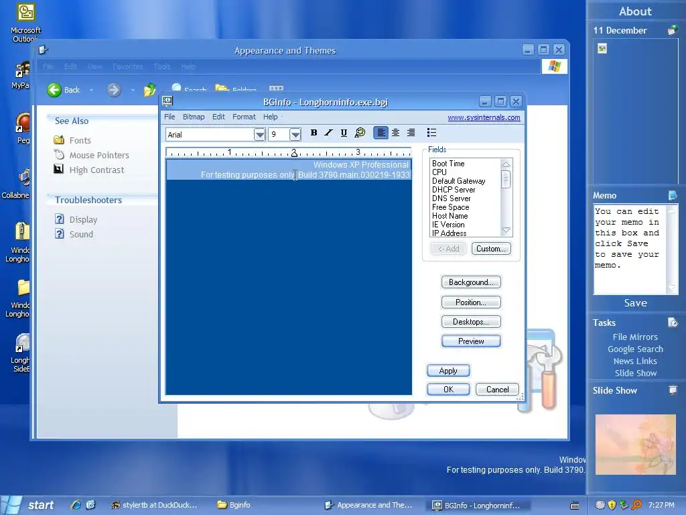Click Forward arrow in Appearance and Themes
Screen dimensions: 686x515
(114, 91)
